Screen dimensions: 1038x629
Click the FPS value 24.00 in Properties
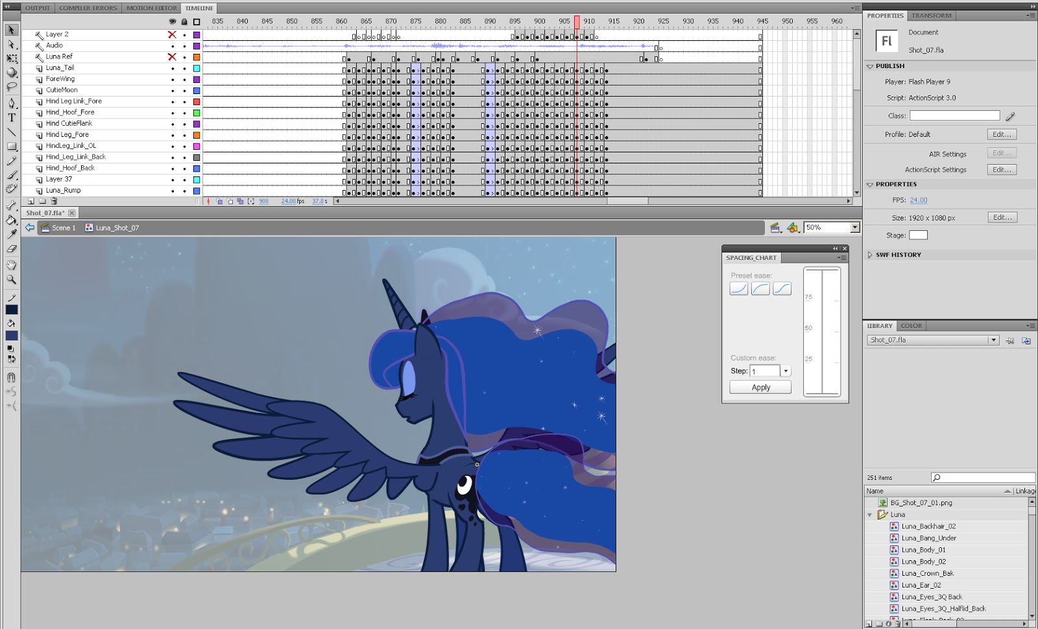[x=918, y=200]
